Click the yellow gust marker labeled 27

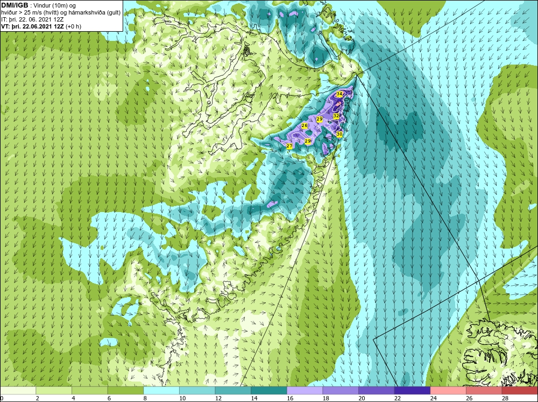(289, 146)
